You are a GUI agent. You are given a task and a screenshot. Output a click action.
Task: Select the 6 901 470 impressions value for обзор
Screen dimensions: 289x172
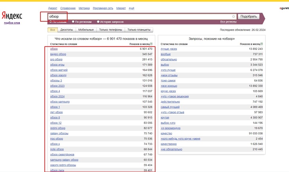(146, 49)
